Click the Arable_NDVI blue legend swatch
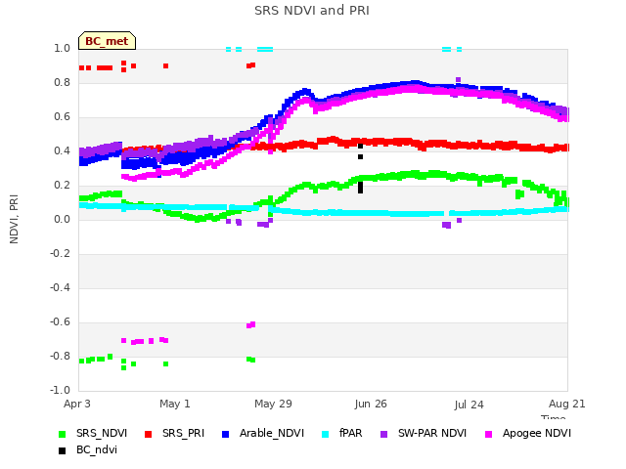Screen dimensions: 626x469 coord(225,434)
